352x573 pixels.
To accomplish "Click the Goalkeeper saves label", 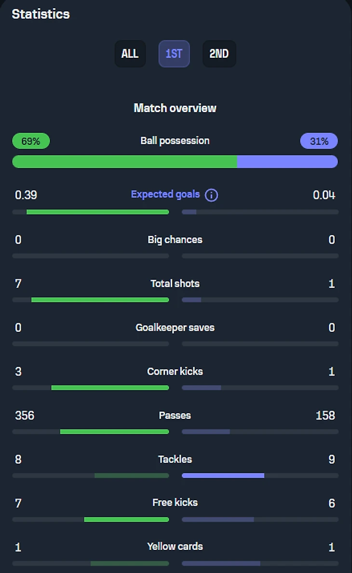I will (175, 328).
